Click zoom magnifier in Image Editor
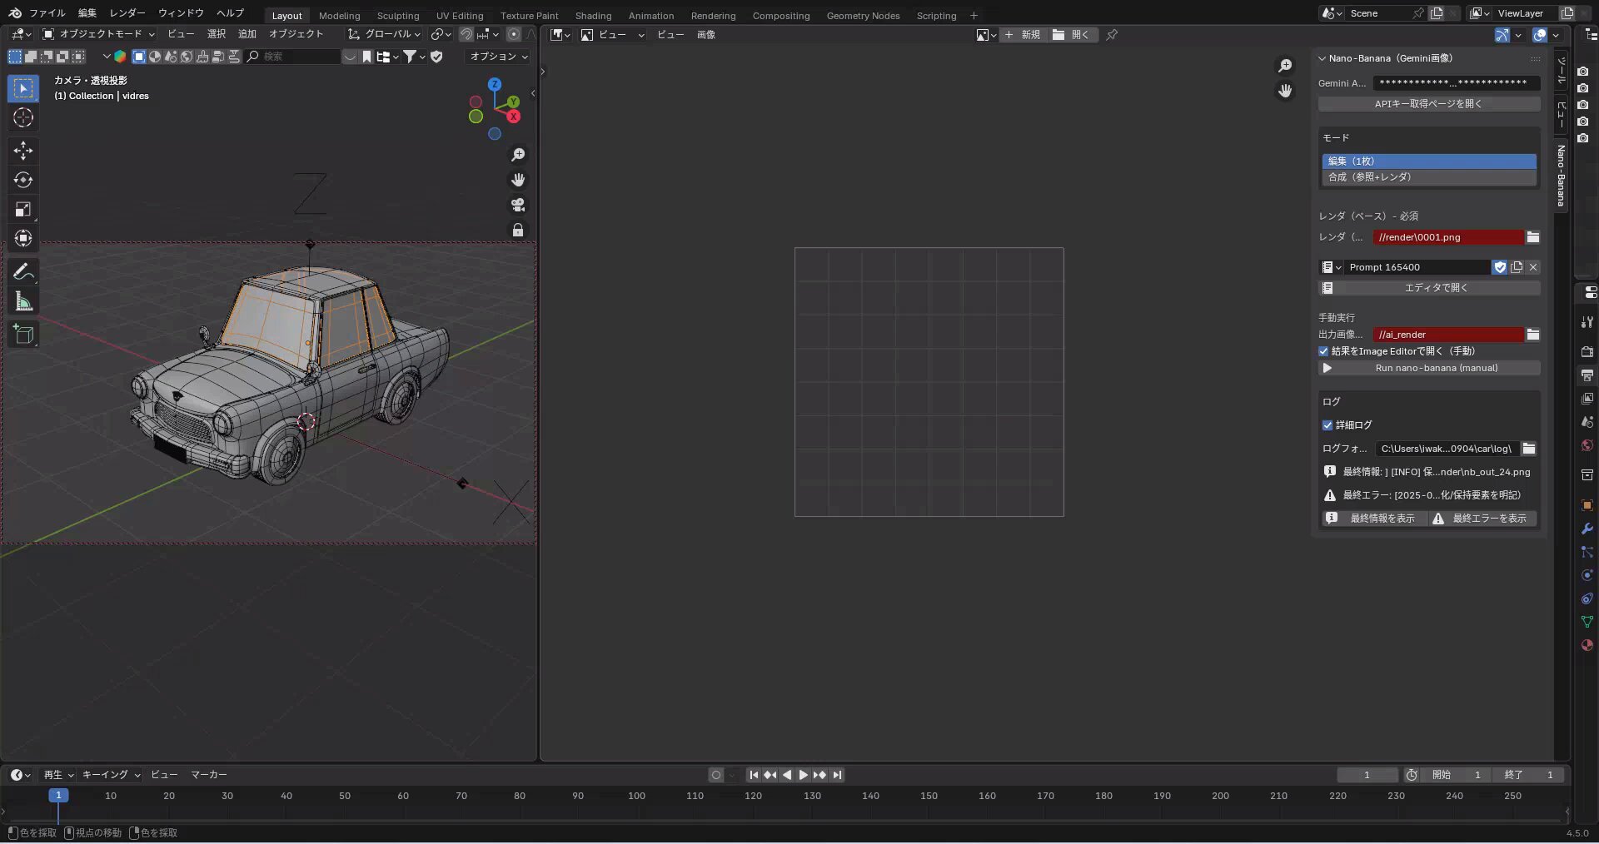 coord(1285,66)
